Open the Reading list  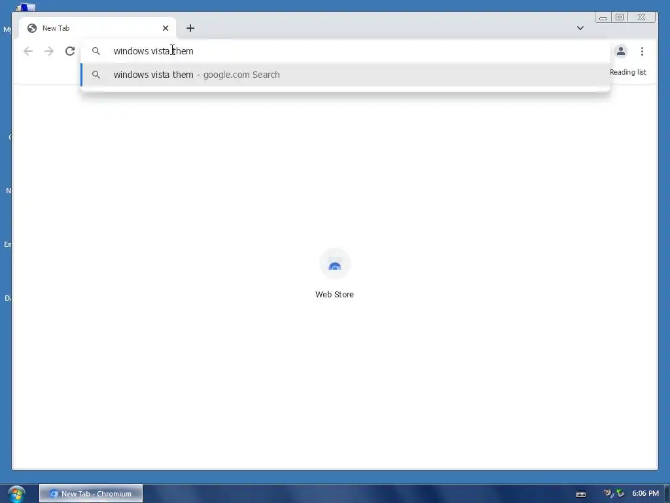(627, 72)
